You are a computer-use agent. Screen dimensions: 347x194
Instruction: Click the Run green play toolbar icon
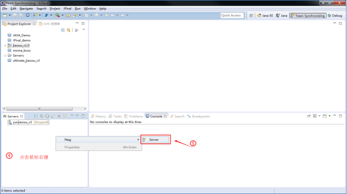(58, 15)
